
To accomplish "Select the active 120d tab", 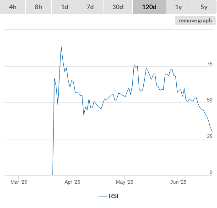I will coord(149,7).
